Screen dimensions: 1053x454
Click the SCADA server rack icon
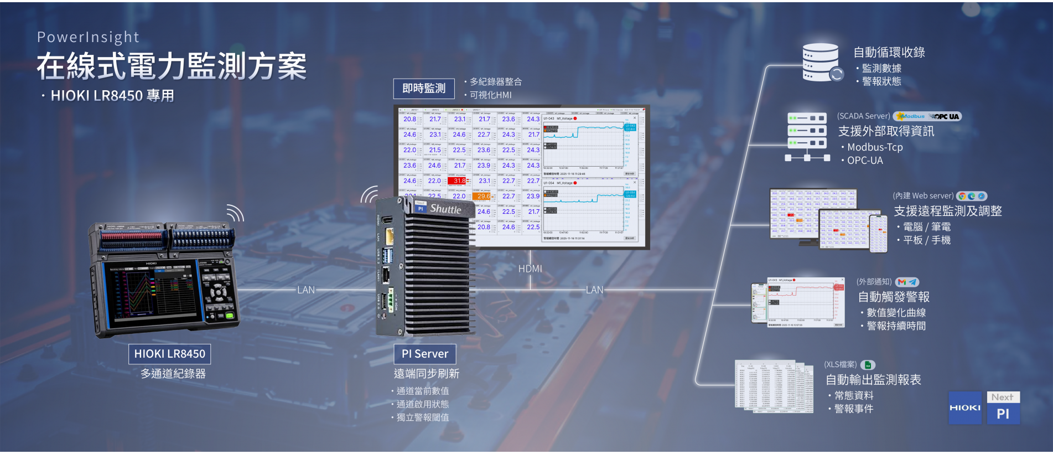pos(807,136)
